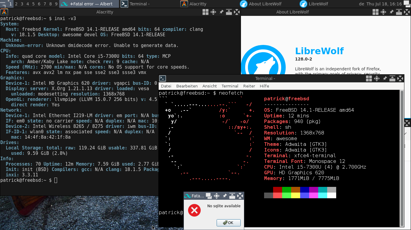Switch to workspace tag 2

pyautogui.click(x=16, y=4)
